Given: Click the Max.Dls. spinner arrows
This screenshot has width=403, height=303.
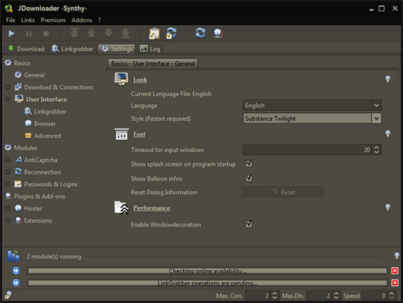Looking at the screenshot, I should click(336, 296).
